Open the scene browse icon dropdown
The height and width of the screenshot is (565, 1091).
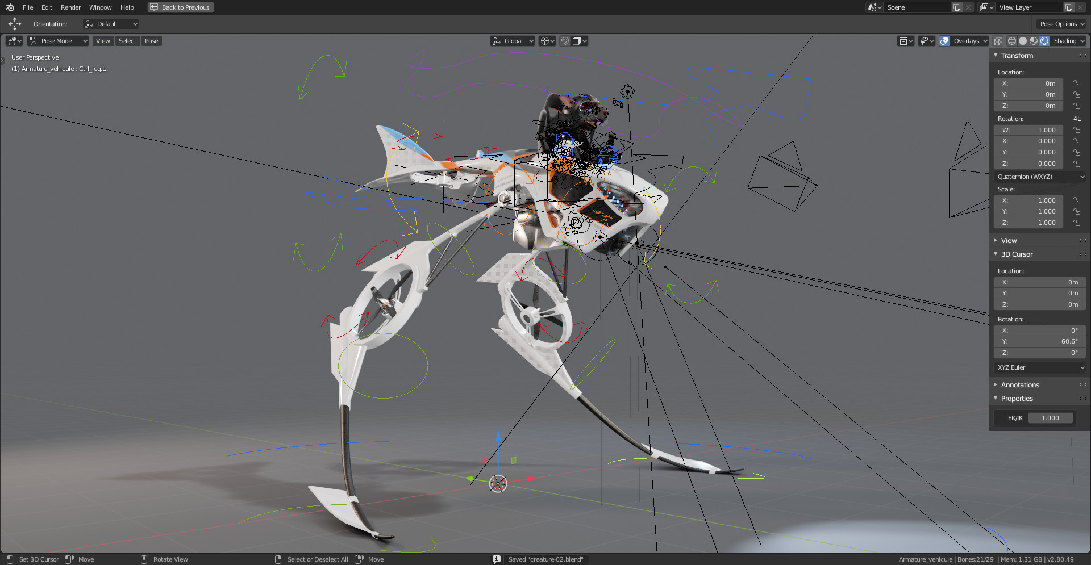875,7
